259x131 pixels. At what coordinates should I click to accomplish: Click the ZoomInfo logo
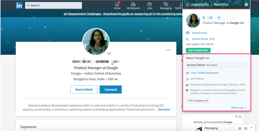(197, 4)
